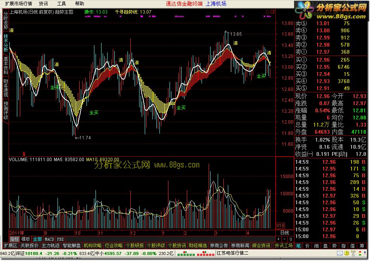The image size is (370, 261).
Task: Open the 资讯 menu
Action: pos(43,3)
